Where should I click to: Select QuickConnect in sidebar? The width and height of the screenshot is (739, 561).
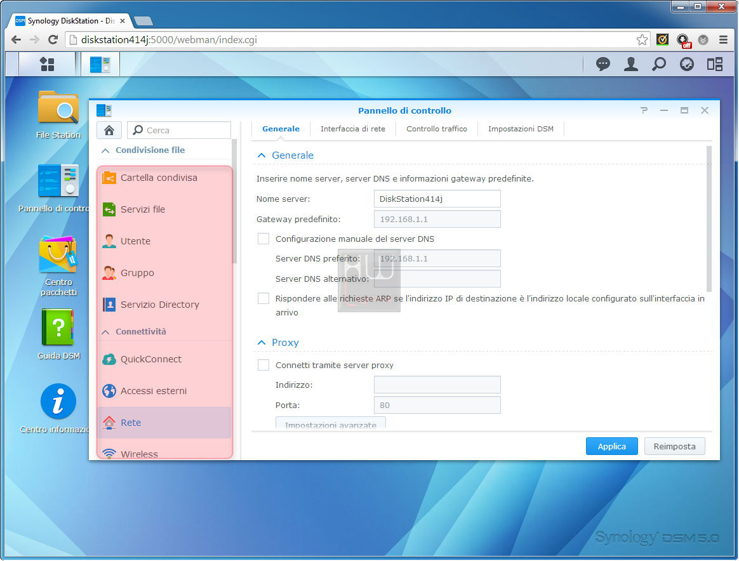[164, 359]
